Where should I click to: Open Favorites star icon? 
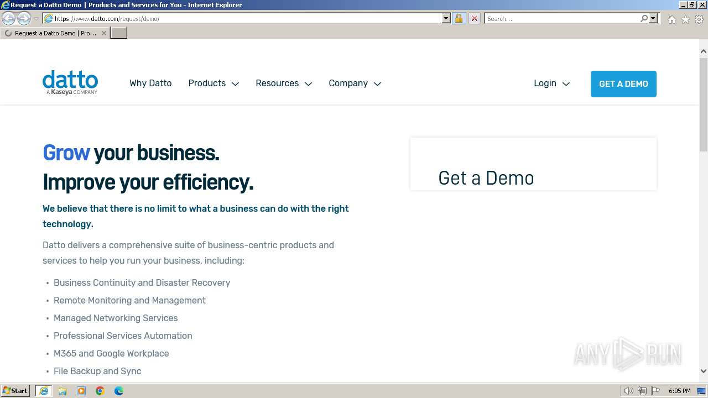pos(685,19)
